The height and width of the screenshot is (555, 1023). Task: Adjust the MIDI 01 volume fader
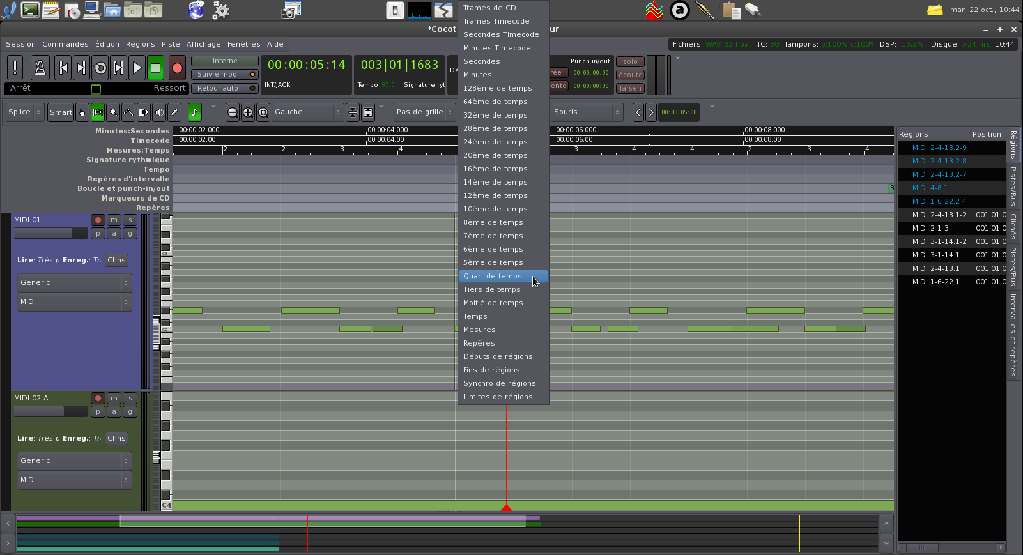(x=50, y=234)
